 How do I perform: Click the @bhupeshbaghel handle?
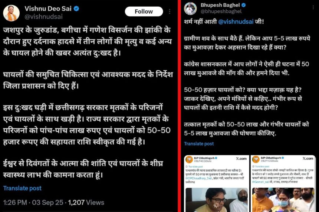tap(221, 11)
